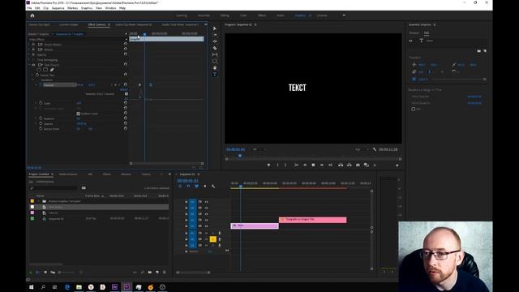Select the Selection tool arrow
Screen dimensions: 519x292
tap(214, 28)
